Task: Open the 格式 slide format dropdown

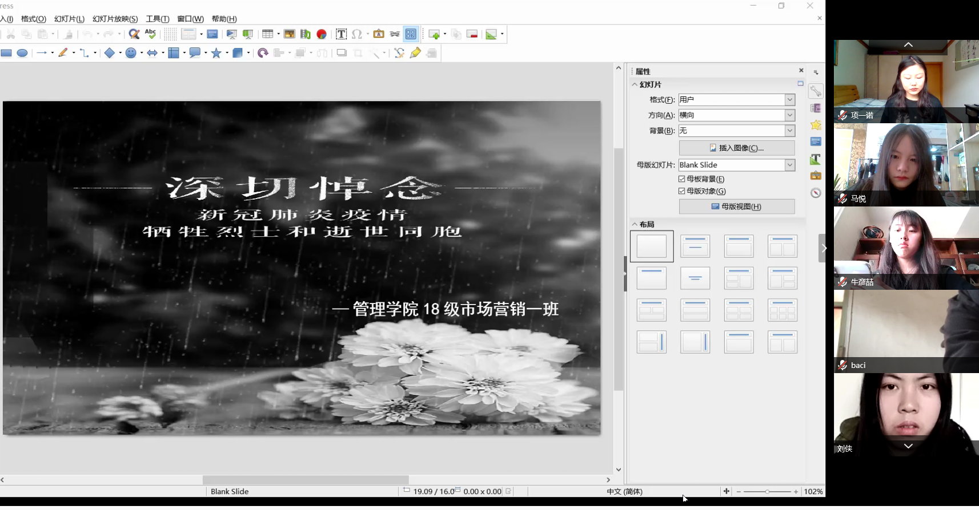Action: click(789, 100)
